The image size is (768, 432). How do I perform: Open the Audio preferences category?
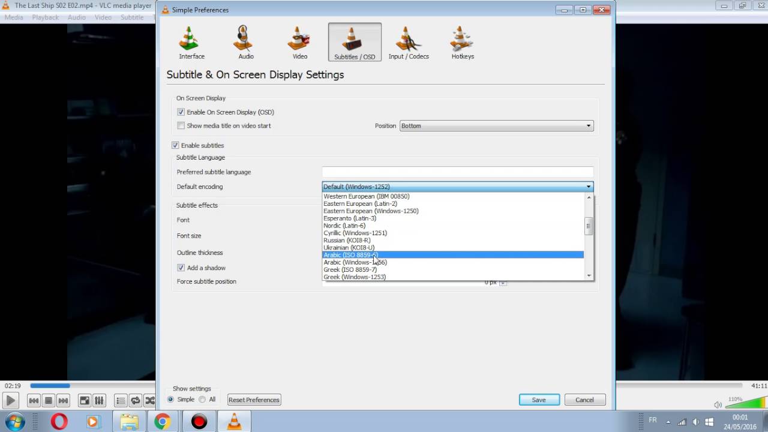246,42
